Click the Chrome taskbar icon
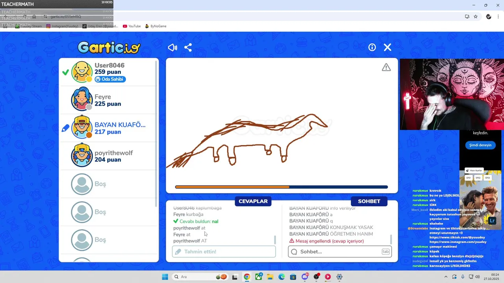The image size is (504, 283). [246, 277]
